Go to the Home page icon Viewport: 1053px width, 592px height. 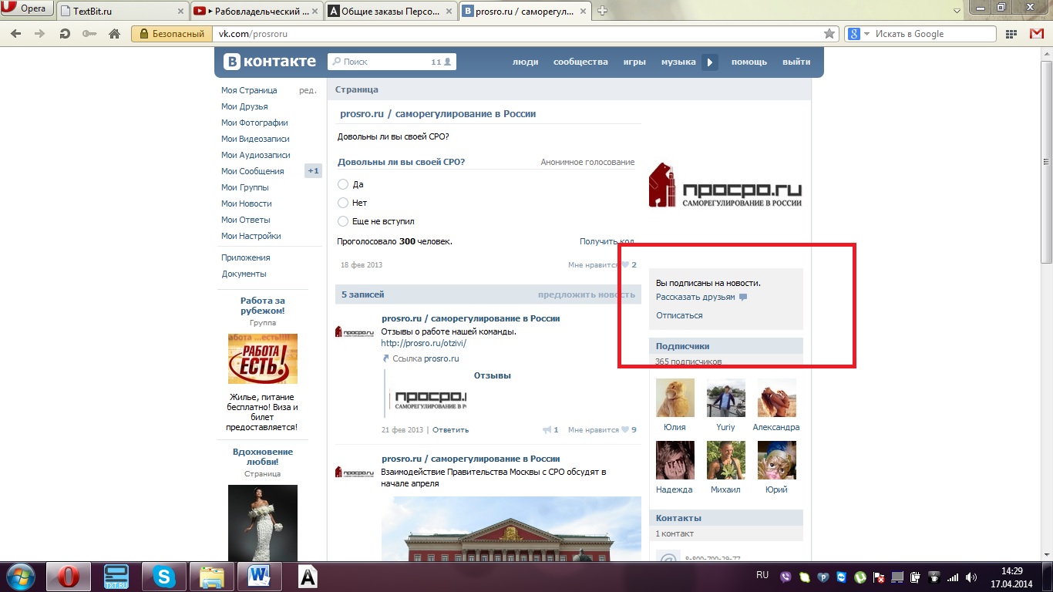[114, 34]
